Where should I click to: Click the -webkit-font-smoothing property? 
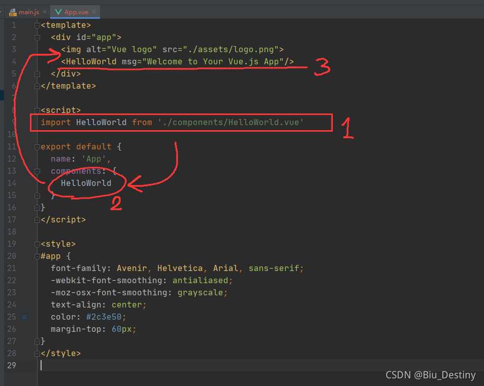107,280
